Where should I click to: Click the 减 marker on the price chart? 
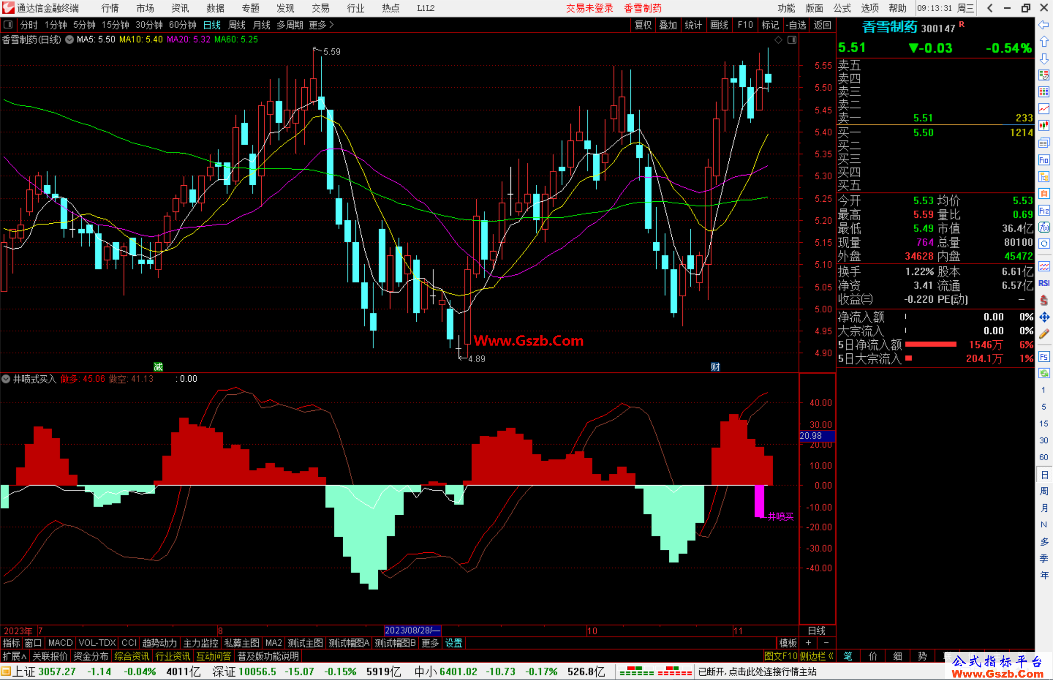[158, 367]
